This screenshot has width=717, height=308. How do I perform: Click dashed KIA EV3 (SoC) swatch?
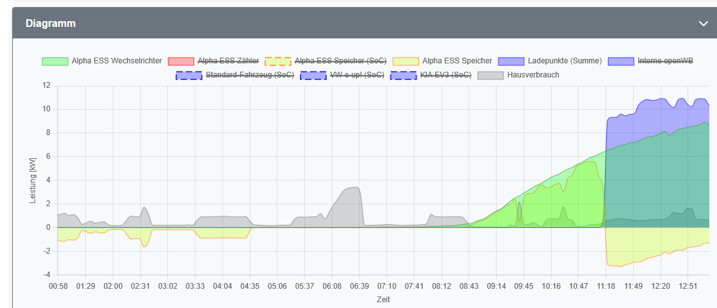[x=403, y=76]
